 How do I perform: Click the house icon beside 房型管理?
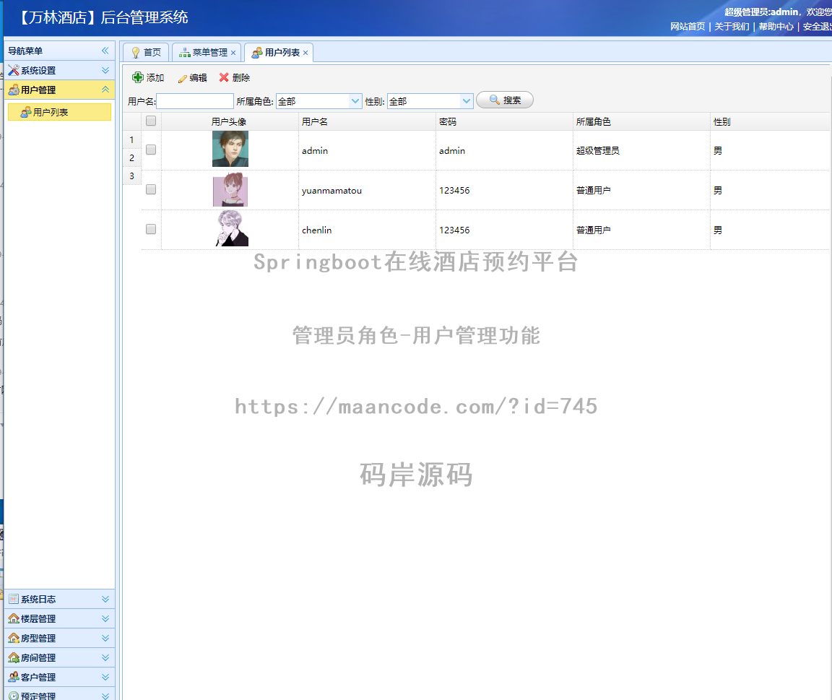14,638
